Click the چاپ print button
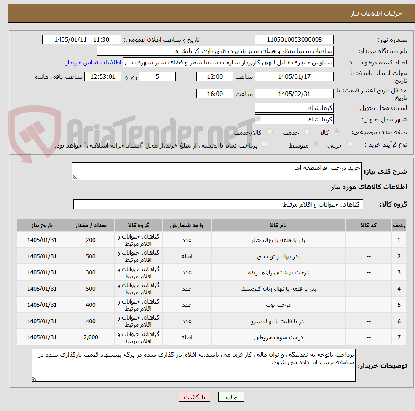The width and height of the screenshot is (415, 411). tap(231, 397)
